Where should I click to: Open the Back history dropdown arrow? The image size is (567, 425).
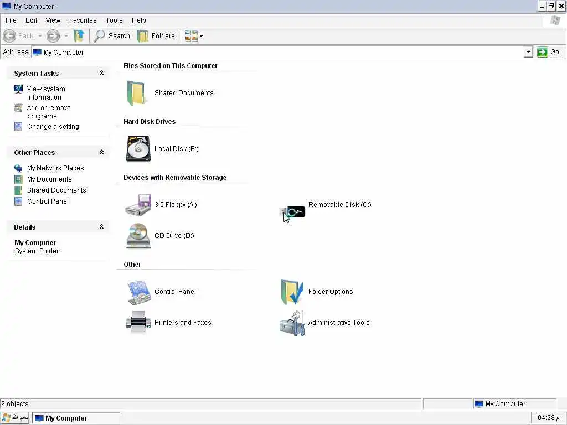coord(40,36)
